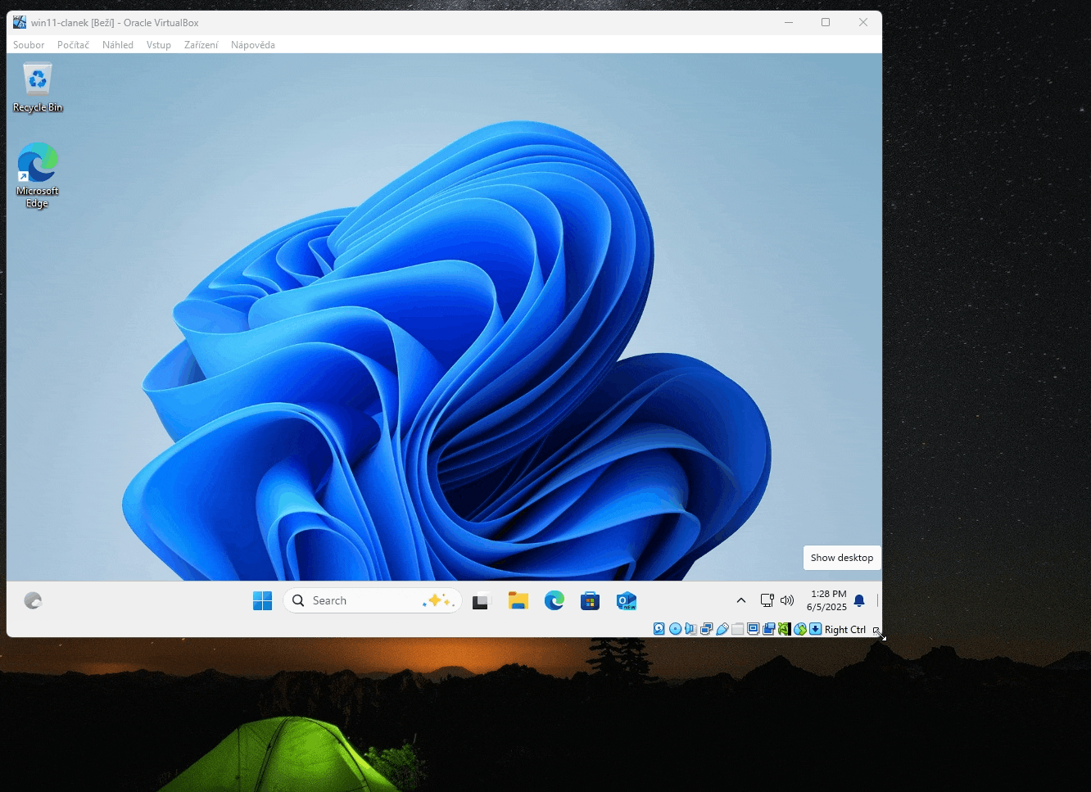This screenshot has height=792, width=1091.
Task: Click the display monitor indicator icon
Action: click(753, 629)
